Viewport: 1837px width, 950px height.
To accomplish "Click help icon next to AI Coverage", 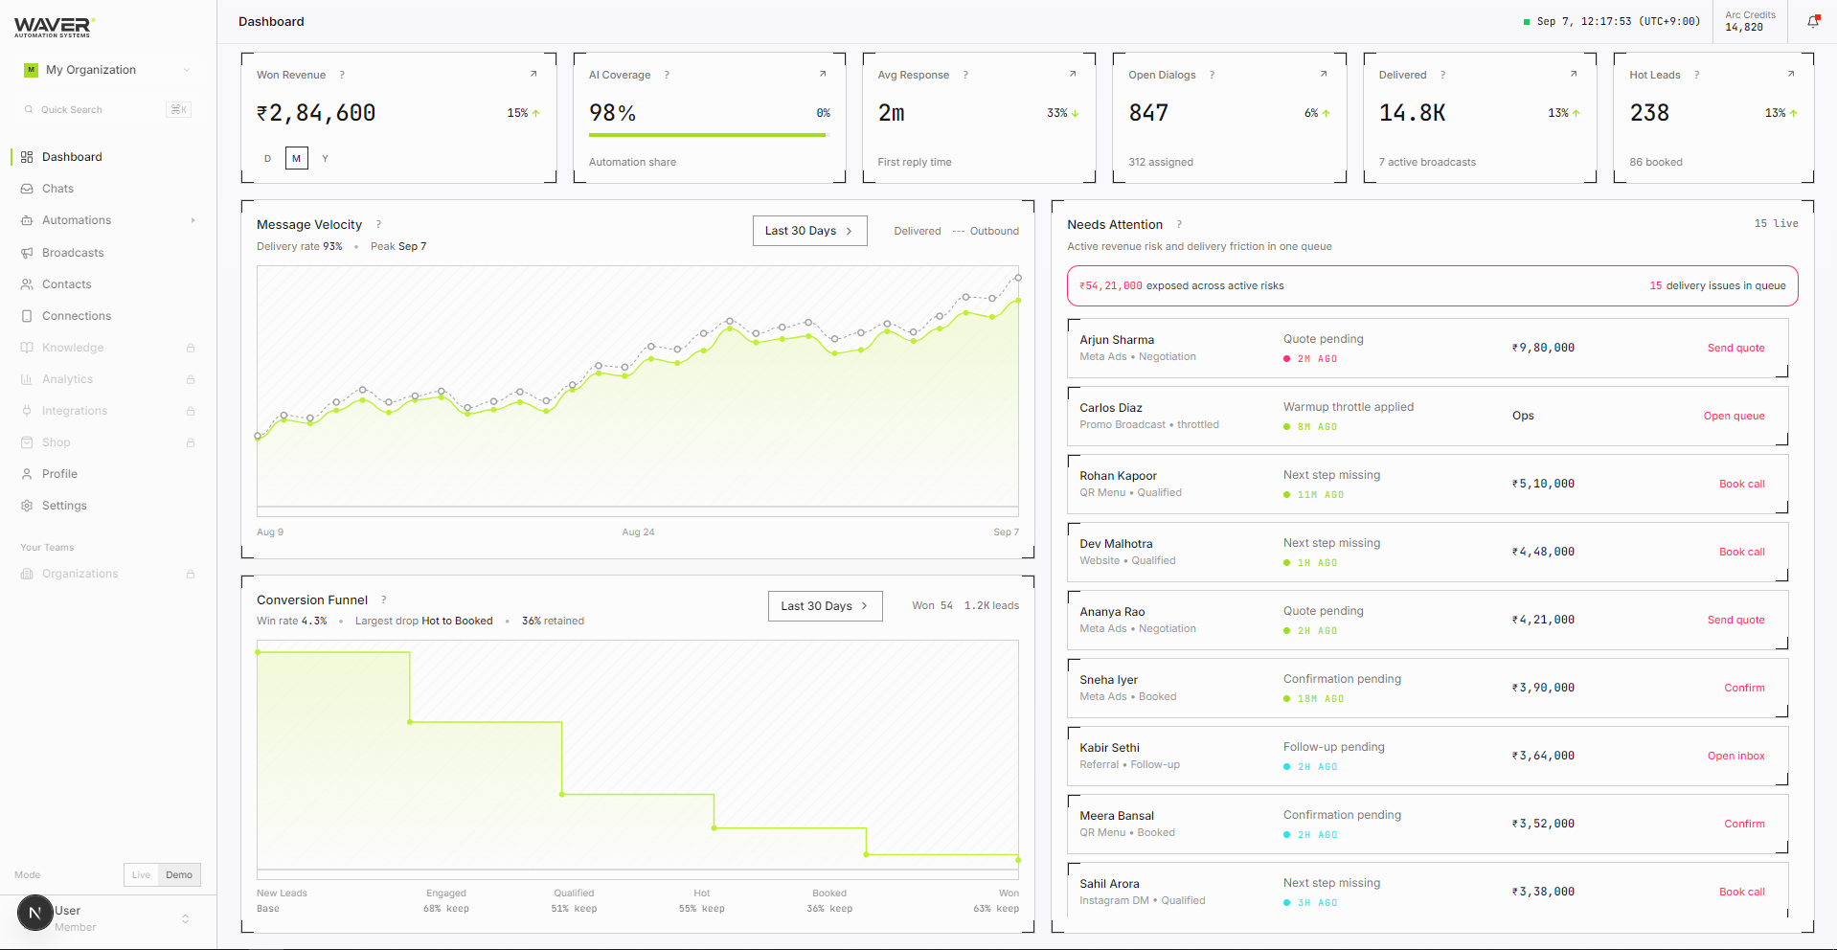I will [667, 75].
